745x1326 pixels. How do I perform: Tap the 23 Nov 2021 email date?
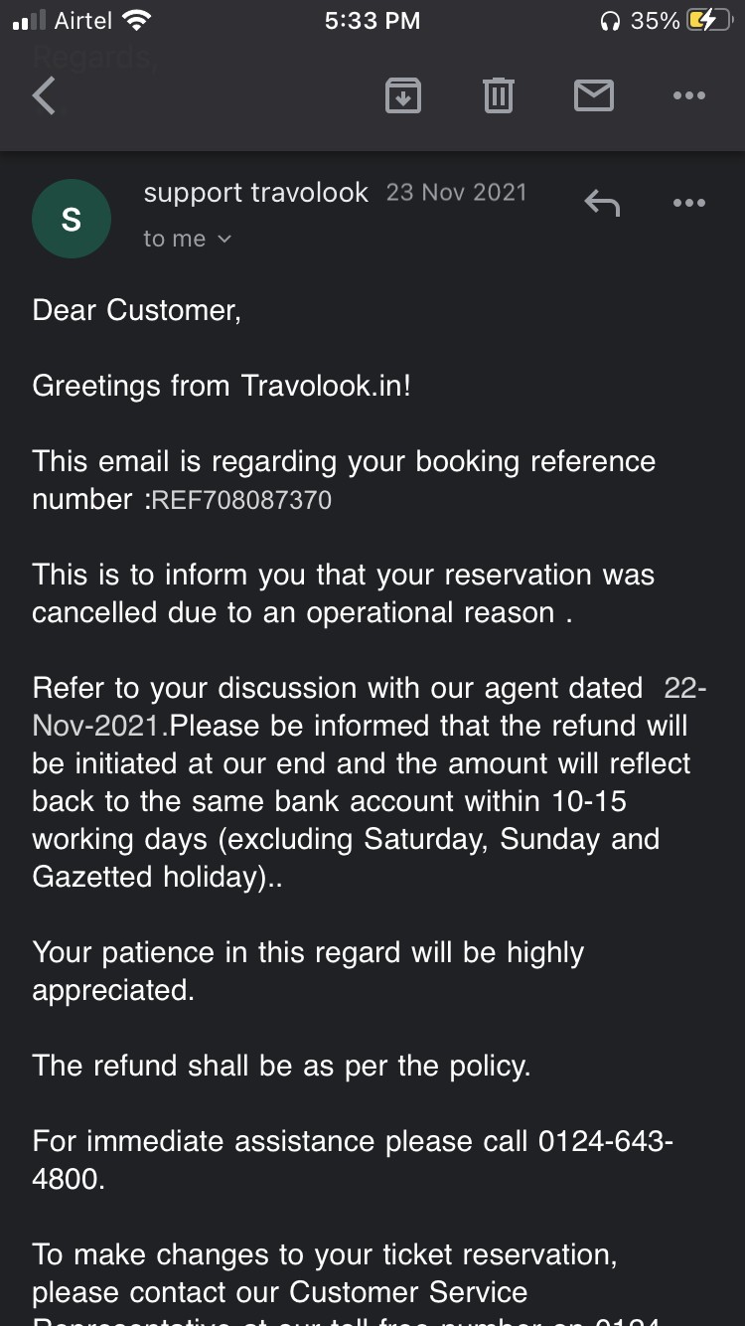456,192
